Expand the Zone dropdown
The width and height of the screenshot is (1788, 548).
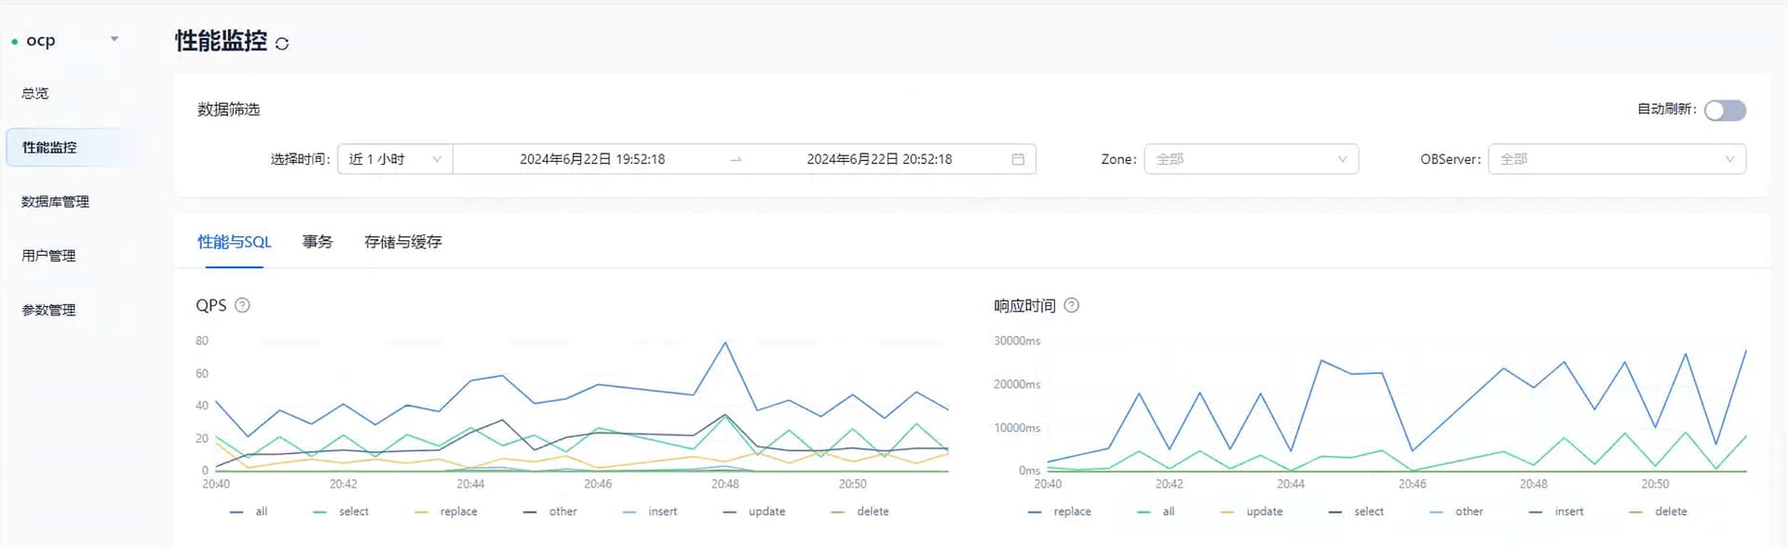click(1251, 159)
